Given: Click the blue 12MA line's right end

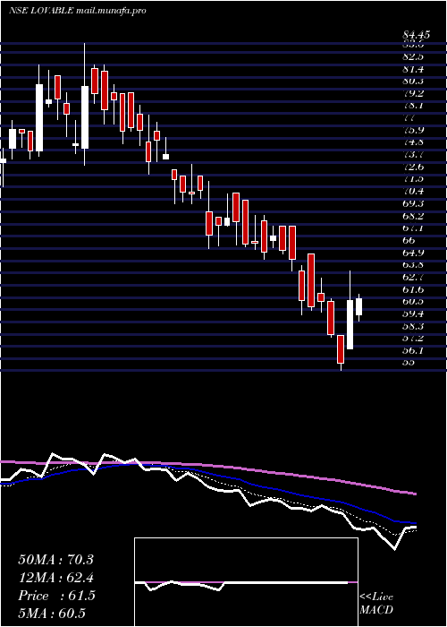Looking at the screenshot, I should [x=414, y=522].
